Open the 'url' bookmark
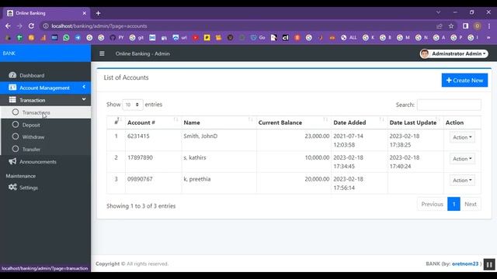The image size is (497, 279). (179, 38)
